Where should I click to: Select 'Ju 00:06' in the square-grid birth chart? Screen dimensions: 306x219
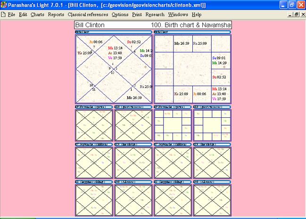199,94
